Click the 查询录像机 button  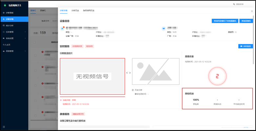click(246, 21)
